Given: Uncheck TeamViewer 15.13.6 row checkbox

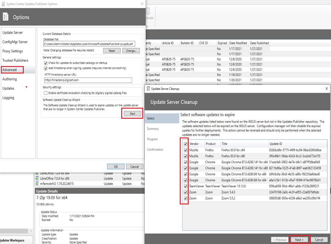Looking at the screenshot, I should click(185, 186).
